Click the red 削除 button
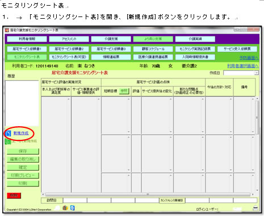 coord(14,196)
